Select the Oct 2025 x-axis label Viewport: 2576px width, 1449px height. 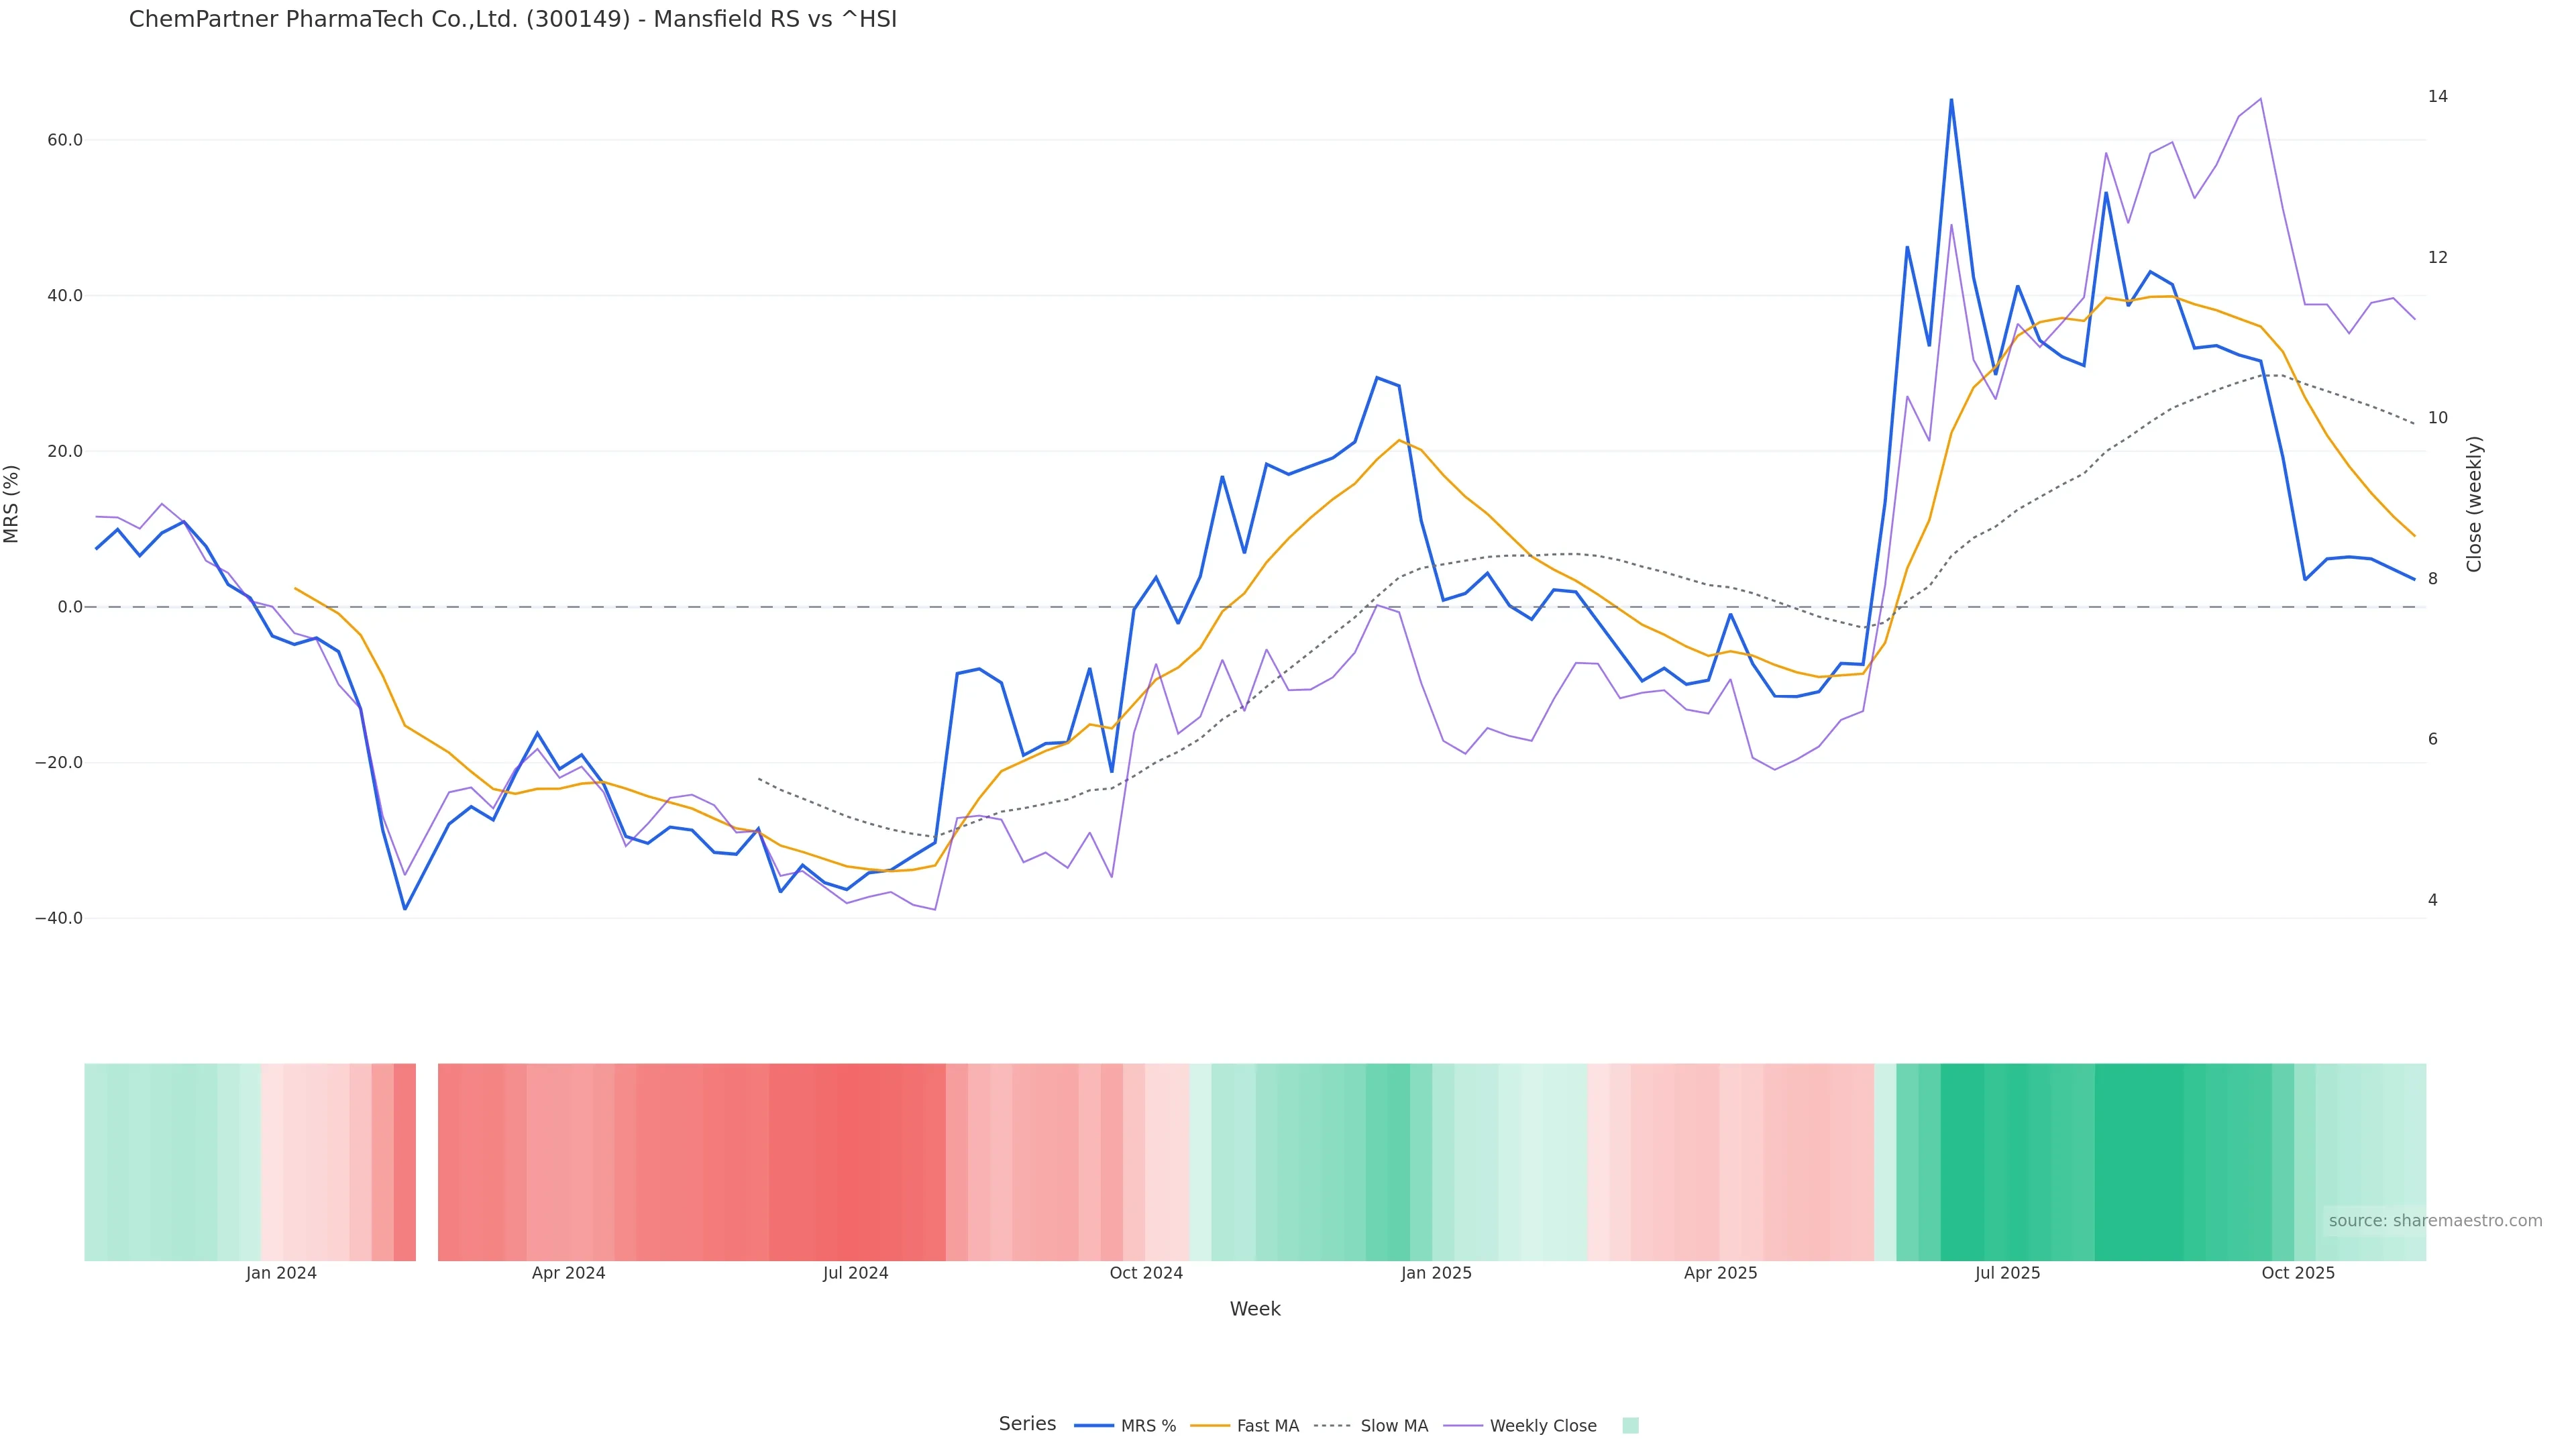coord(2298,1273)
